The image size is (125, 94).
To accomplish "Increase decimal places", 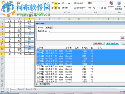I will point(102,8).
